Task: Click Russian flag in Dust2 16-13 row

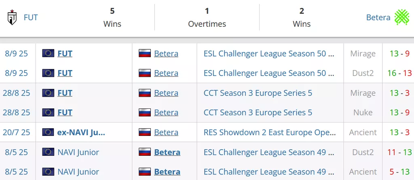Action: 145,73
